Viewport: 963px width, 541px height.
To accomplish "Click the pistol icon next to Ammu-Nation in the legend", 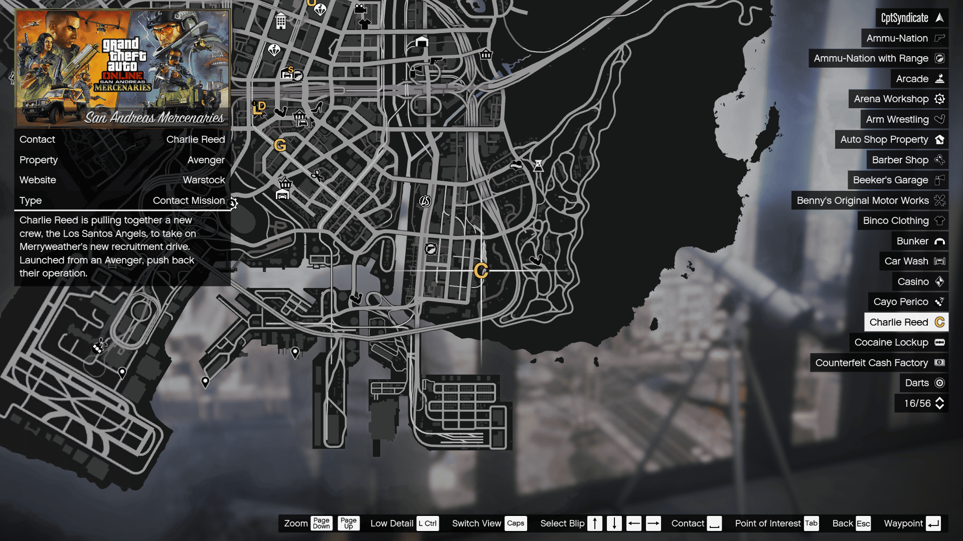I will 940,38.
